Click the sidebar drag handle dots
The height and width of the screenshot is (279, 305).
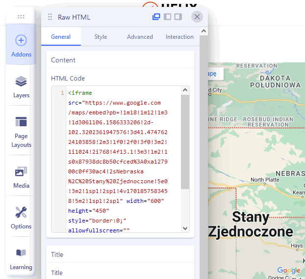(x=21, y=17)
